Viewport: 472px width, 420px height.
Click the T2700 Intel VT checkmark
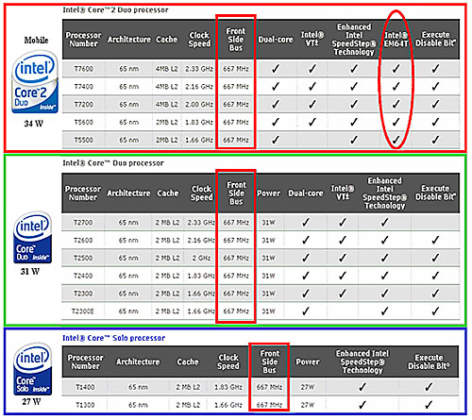coord(342,223)
